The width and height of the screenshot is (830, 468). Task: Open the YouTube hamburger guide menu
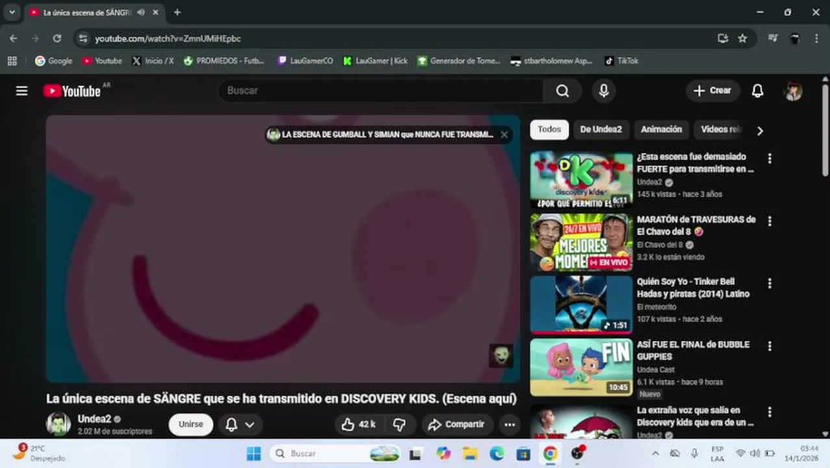point(21,91)
